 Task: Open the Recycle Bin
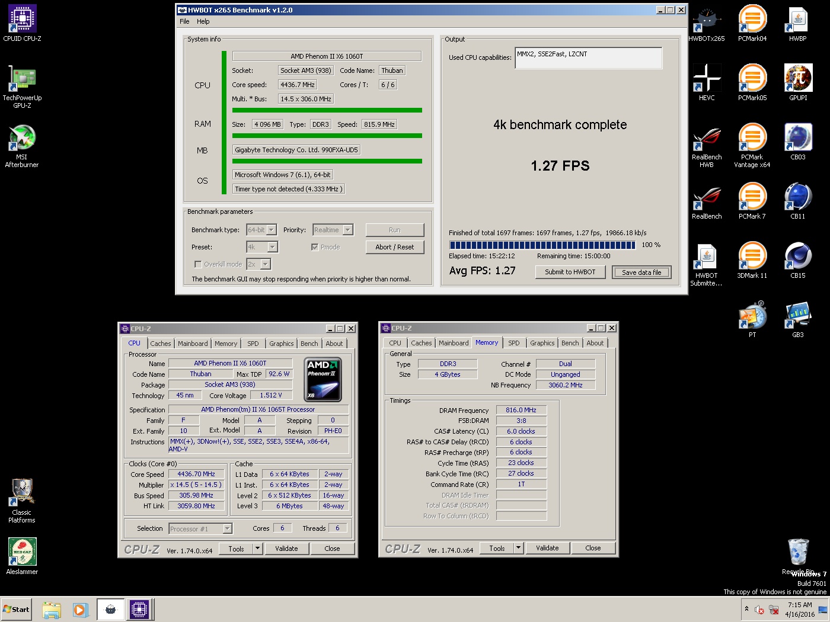click(x=798, y=556)
